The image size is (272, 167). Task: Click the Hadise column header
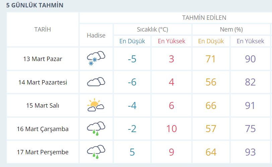coord(96,36)
